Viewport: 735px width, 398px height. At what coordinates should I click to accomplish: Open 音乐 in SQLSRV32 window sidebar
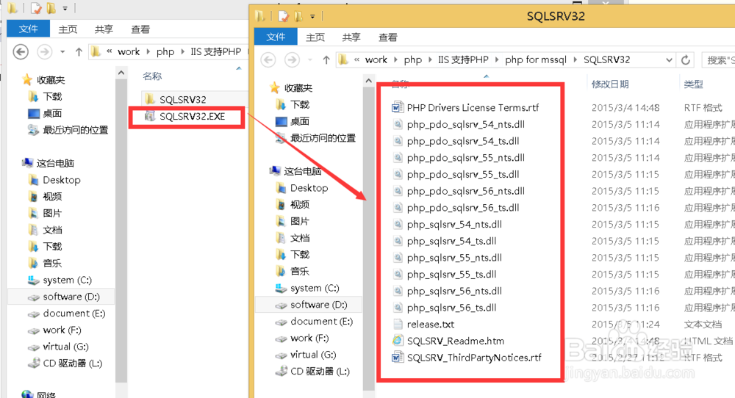[x=300, y=271]
